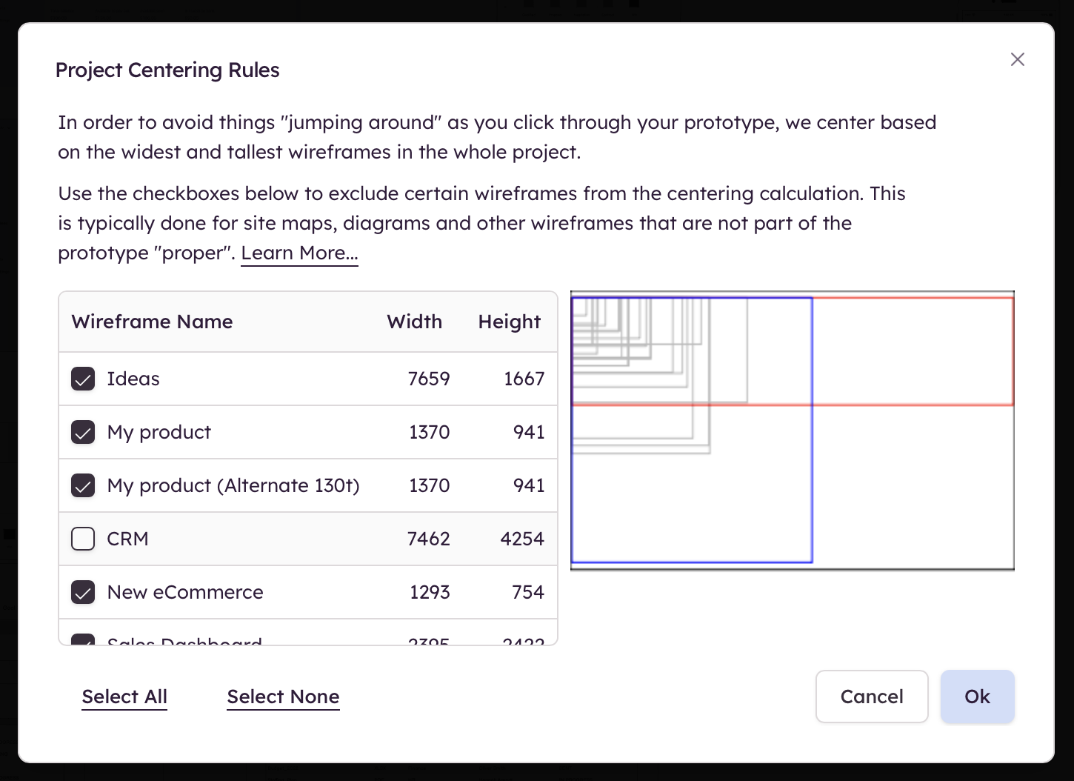Uncheck the Ideas wireframe
The image size is (1074, 781).
pyautogui.click(x=82, y=379)
